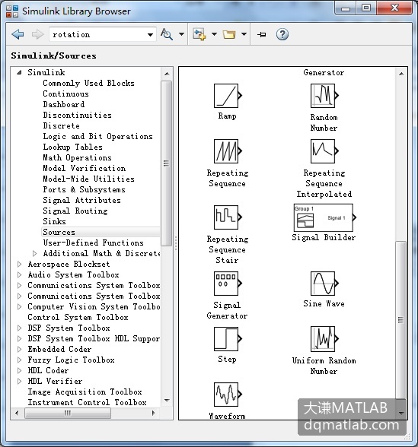Select Computer Vision System Toolbox entry
Screen dimensions: 418x447
click(x=94, y=307)
